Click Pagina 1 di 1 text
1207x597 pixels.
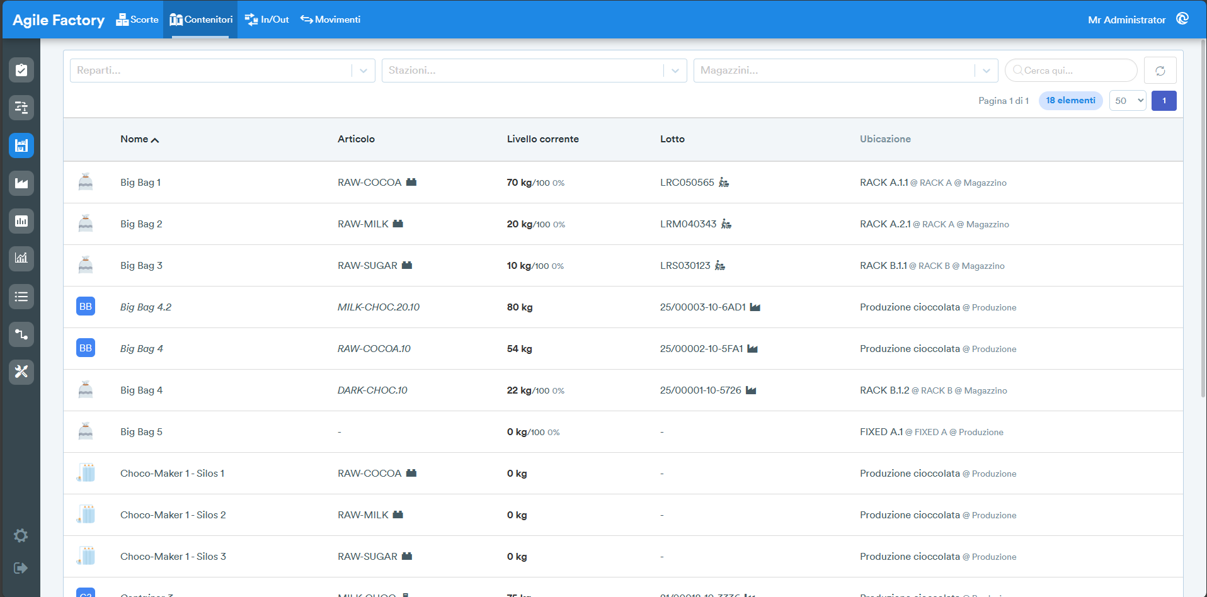[x=1004, y=101]
